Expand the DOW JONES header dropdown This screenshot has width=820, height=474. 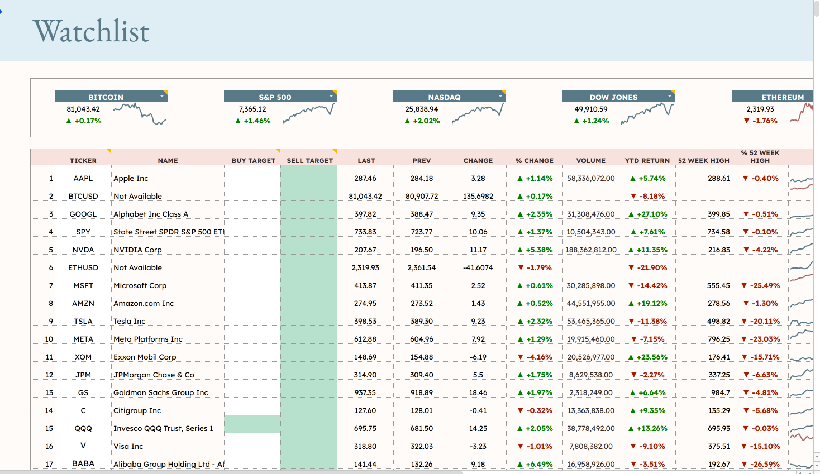pos(670,96)
